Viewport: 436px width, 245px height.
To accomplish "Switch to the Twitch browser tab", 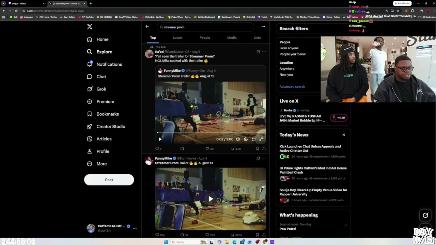I will pyautogui.click(x=27, y=3).
